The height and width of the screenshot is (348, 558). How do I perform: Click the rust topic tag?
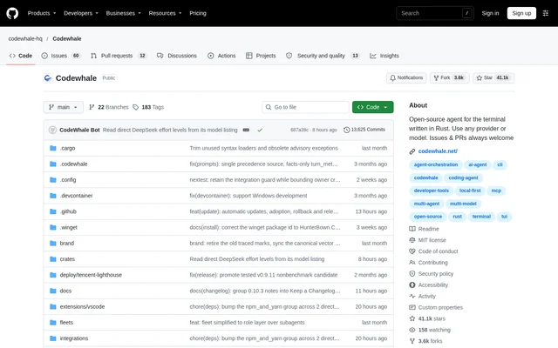(x=457, y=217)
